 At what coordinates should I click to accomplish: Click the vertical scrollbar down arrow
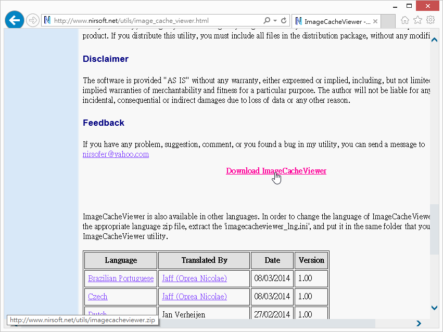(435, 308)
